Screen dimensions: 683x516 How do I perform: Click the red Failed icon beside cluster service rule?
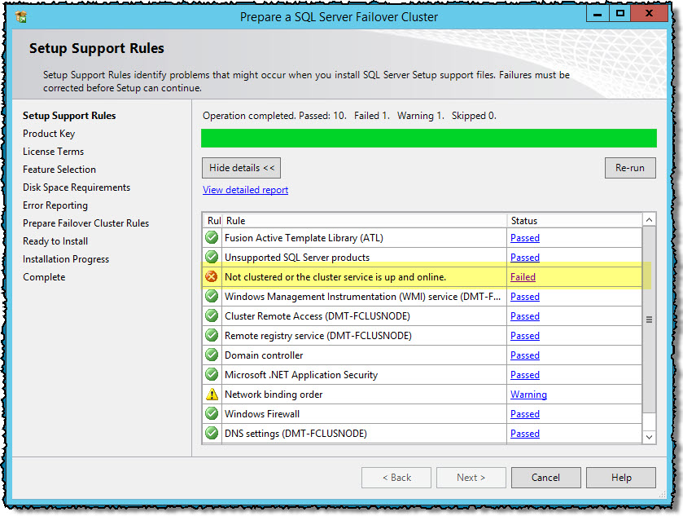tap(212, 276)
